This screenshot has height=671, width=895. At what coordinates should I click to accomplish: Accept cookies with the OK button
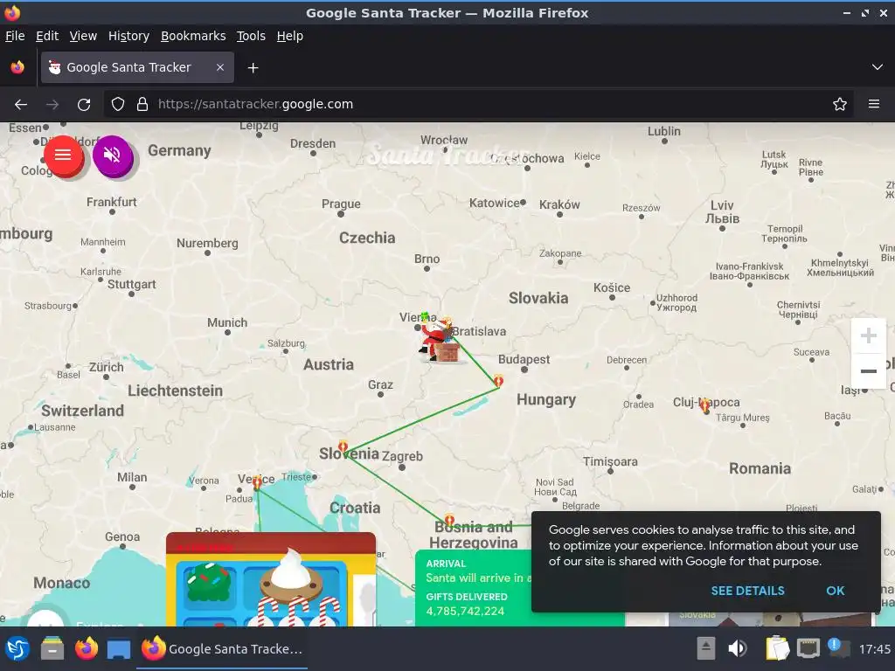point(835,591)
